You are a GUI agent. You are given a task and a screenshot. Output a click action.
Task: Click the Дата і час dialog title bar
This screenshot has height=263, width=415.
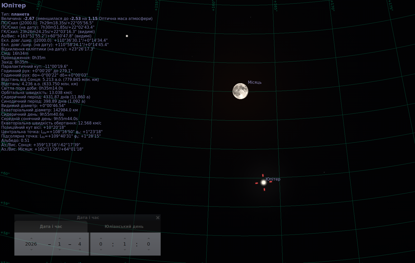[x=88, y=218]
